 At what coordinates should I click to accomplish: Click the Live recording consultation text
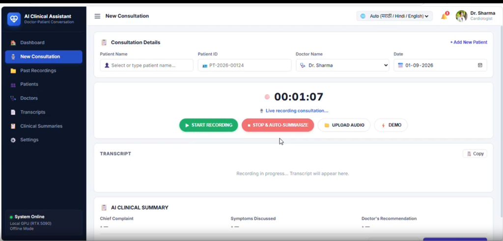(297, 111)
